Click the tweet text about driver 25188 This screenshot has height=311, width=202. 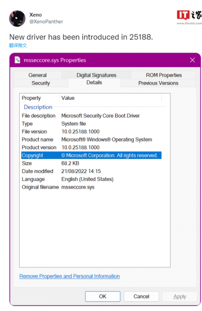coord(81,37)
